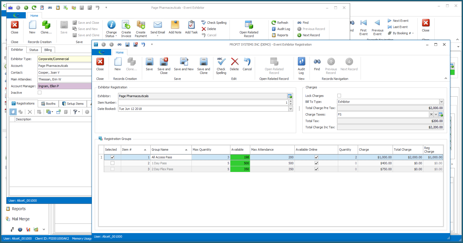Clear Charge Taxes with X button
Viewport: 463px width, 243px height.
431,114
